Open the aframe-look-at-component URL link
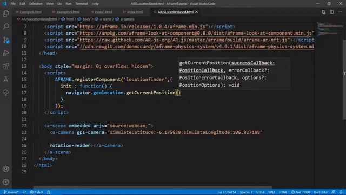This screenshot has height=195, width=346. tap(196, 34)
